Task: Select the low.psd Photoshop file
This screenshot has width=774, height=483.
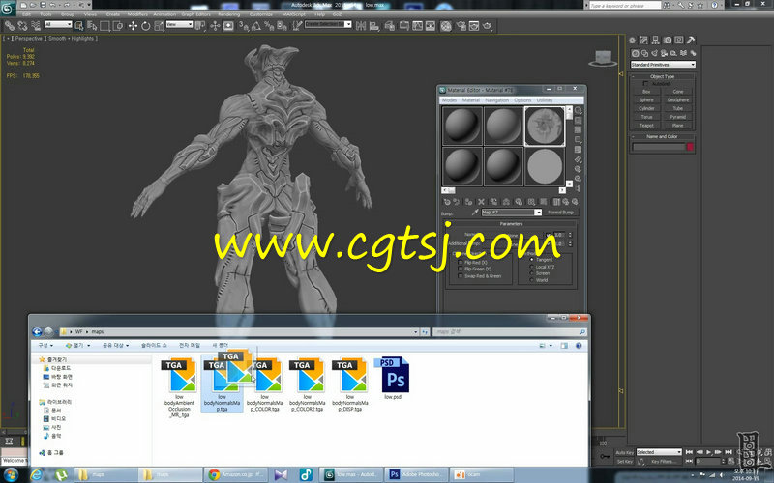Action: pyautogui.click(x=393, y=378)
